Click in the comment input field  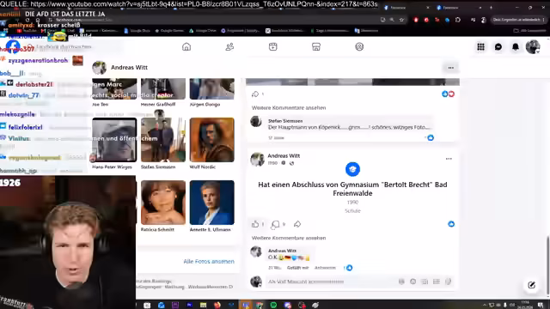(332, 282)
